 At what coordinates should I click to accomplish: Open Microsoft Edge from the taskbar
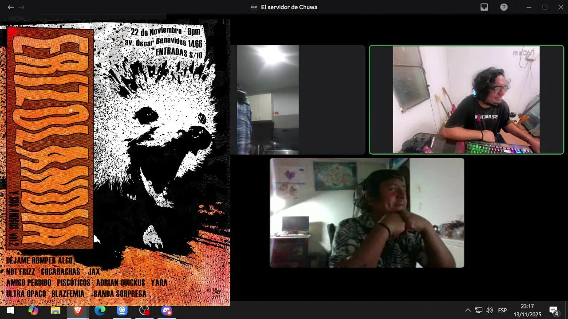pyautogui.click(x=100, y=311)
